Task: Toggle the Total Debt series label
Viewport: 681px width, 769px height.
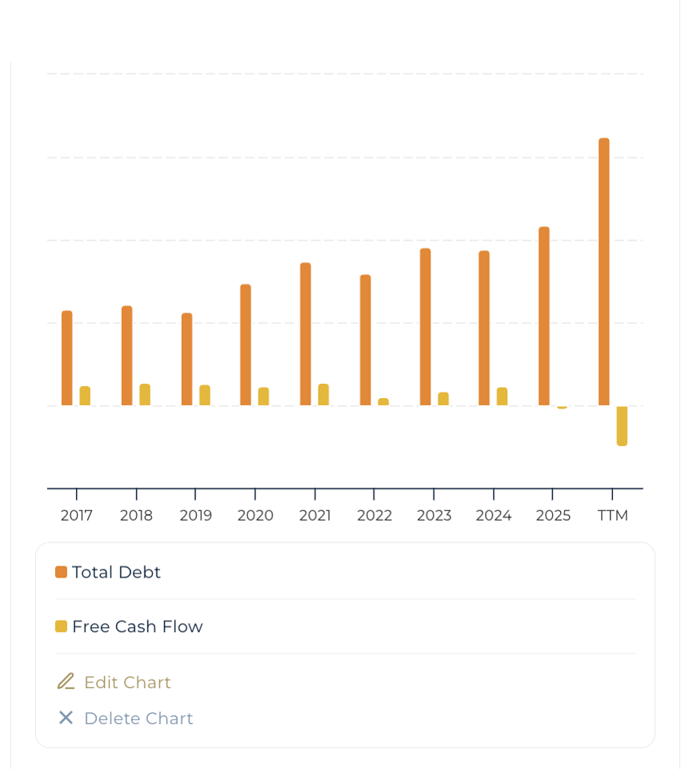Action: pyautogui.click(x=116, y=572)
